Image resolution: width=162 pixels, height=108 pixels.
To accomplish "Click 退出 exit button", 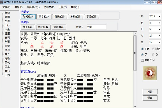I will pyautogui.click(x=150, y=98).
